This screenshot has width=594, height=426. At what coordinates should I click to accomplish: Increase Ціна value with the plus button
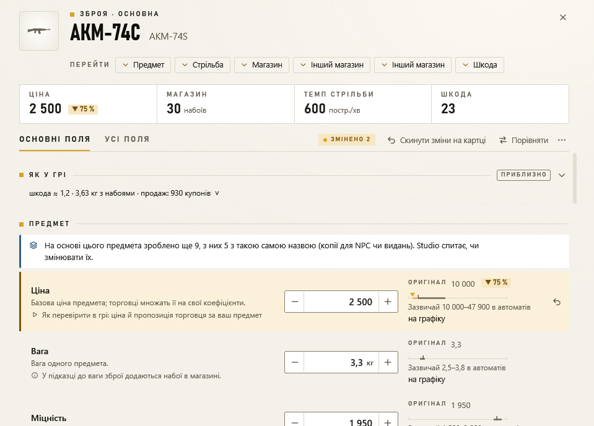pos(388,302)
